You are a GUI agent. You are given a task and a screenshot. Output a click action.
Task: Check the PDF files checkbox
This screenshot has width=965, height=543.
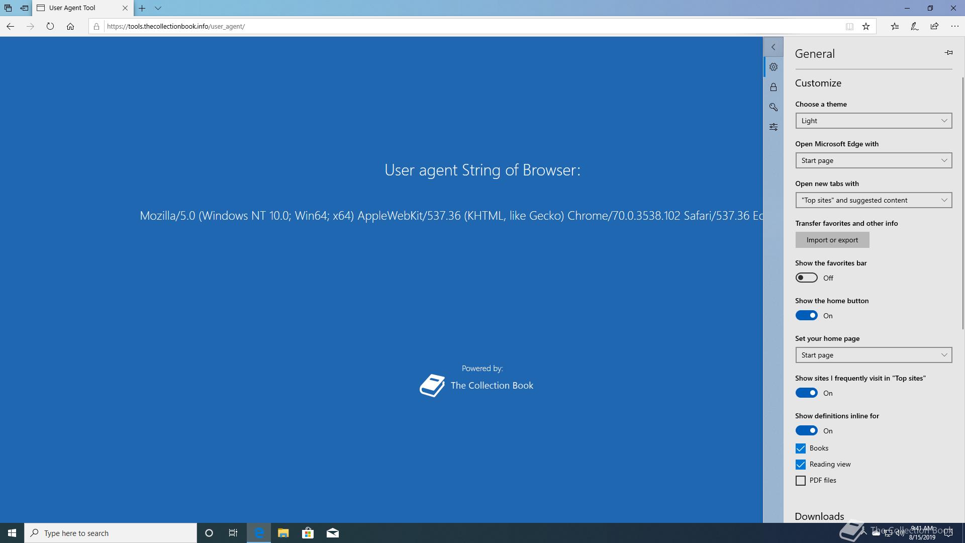click(x=801, y=481)
